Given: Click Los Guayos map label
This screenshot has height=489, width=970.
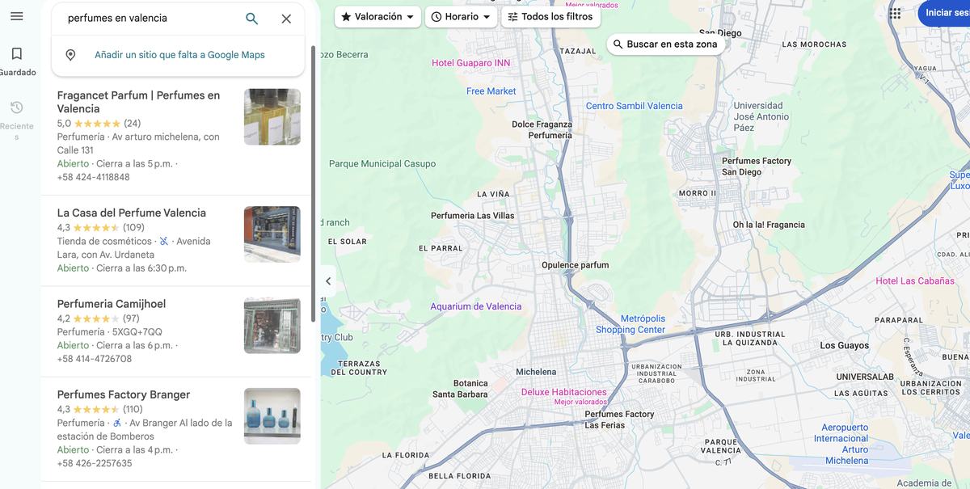Looking at the screenshot, I should point(845,346).
